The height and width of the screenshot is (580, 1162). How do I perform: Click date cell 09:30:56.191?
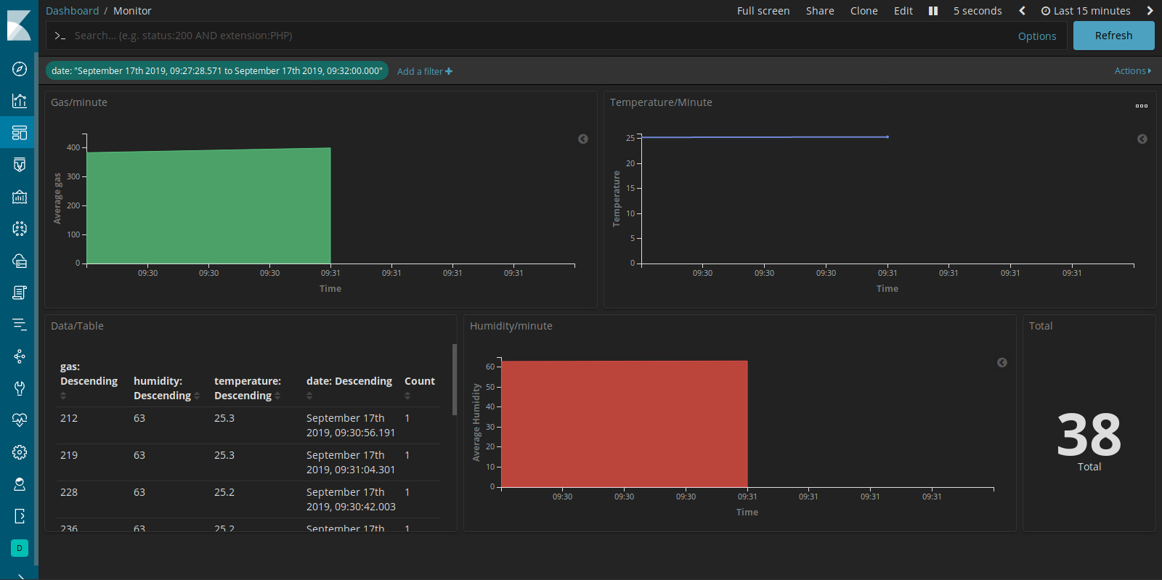(x=351, y=425)
